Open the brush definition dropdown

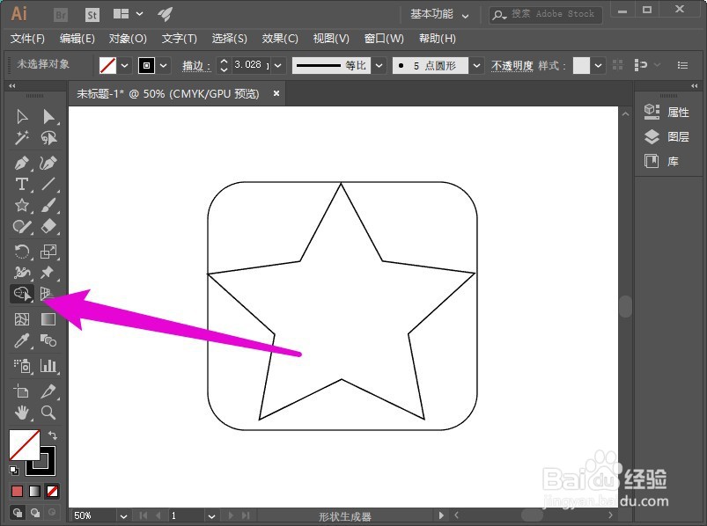(x=476, y=66)
